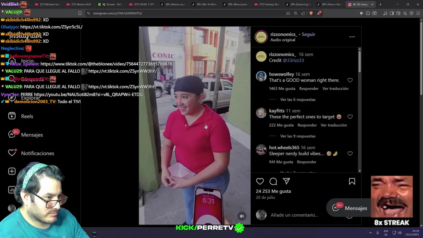Like howswolfey's comment

tap(350, 80)
